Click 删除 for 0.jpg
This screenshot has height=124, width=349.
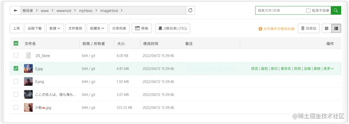click(317, 69)
